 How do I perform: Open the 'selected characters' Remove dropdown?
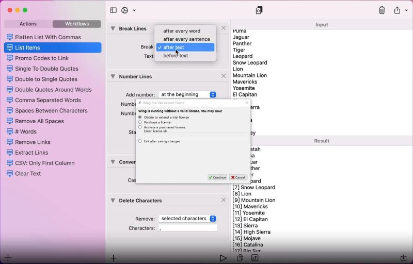(x=187, y=219)
